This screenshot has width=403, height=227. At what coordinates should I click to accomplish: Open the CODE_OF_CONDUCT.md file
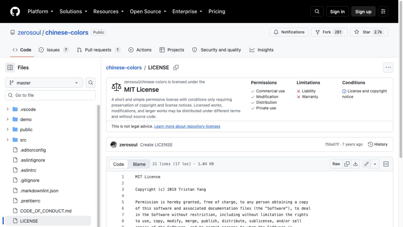(x=46, y=211)
